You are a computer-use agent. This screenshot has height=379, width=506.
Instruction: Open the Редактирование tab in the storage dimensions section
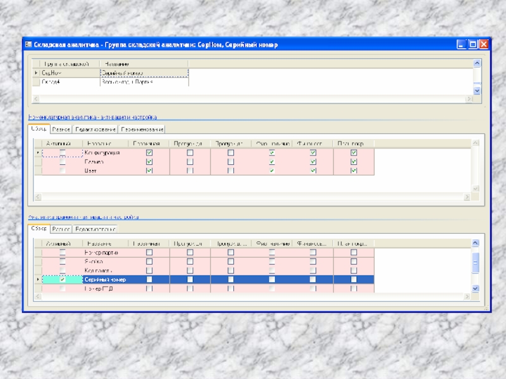tap(96, 229)
